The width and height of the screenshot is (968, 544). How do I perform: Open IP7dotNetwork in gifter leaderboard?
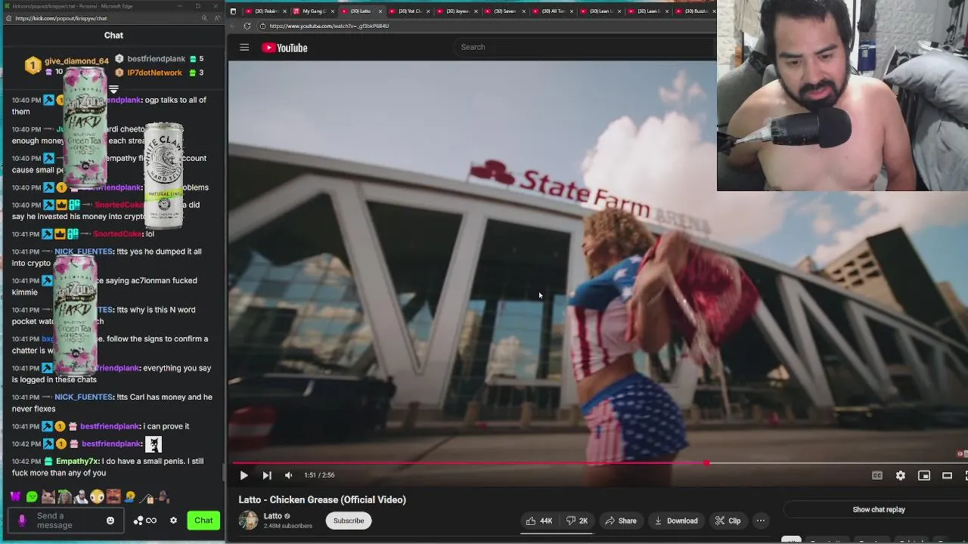[x=154, y=73]
